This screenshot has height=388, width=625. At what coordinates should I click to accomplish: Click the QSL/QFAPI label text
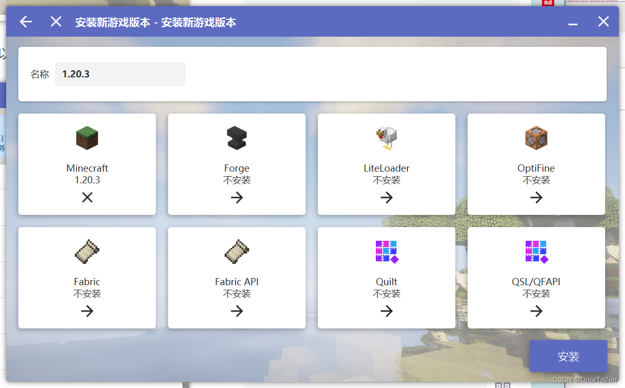(x=536, y=282)
